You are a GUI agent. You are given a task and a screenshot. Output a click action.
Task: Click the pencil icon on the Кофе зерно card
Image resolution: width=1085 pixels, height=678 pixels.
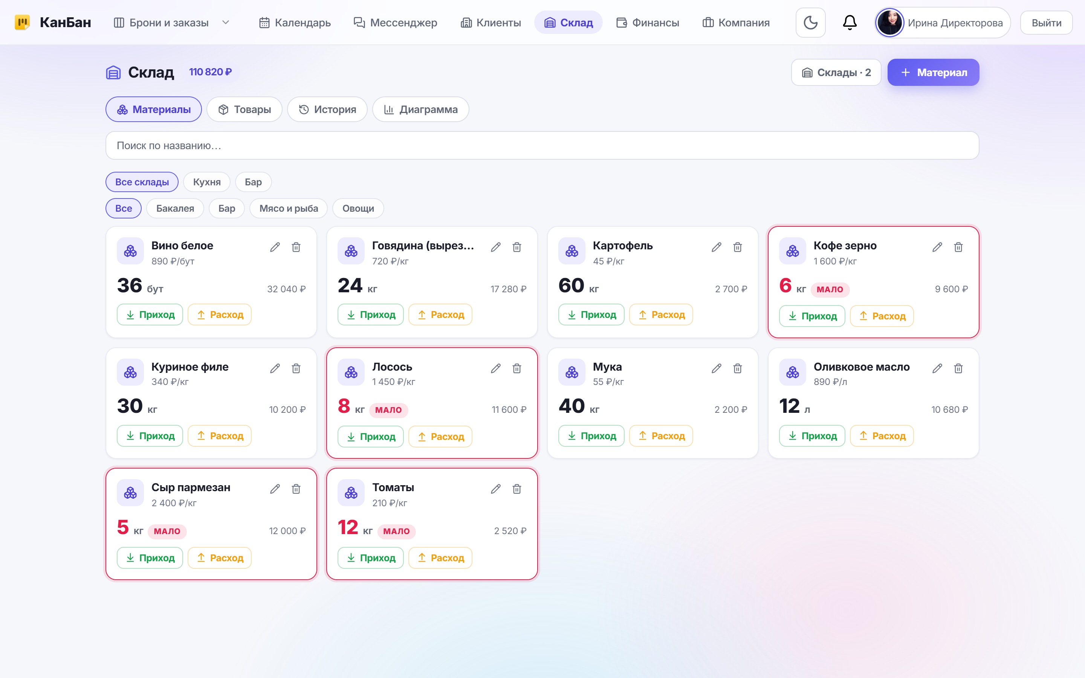pos(937,247)
